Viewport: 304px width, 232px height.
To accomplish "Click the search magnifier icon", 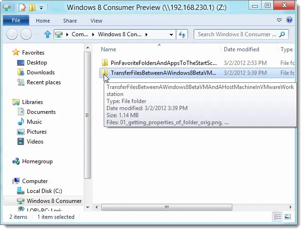I will point(282,34).
